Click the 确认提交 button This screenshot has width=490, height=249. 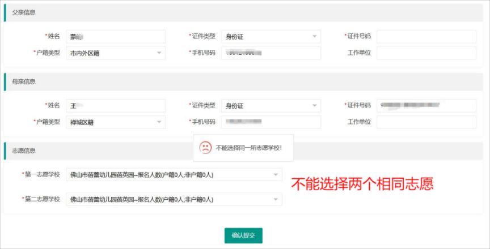pyautogui.click(x=243, y=235)
